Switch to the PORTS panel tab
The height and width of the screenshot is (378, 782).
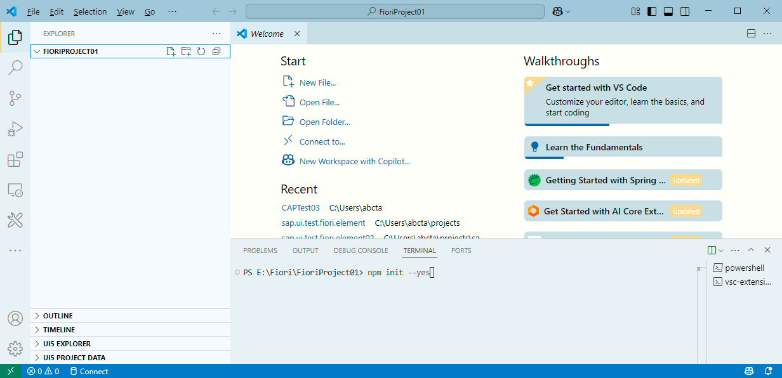click(461, 251)
